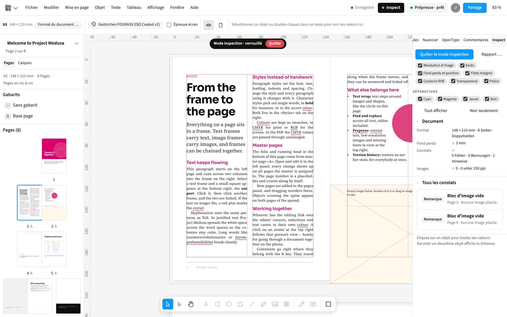Click the Partage button
This screenshot has width=507, height=317.
point(475,8)
